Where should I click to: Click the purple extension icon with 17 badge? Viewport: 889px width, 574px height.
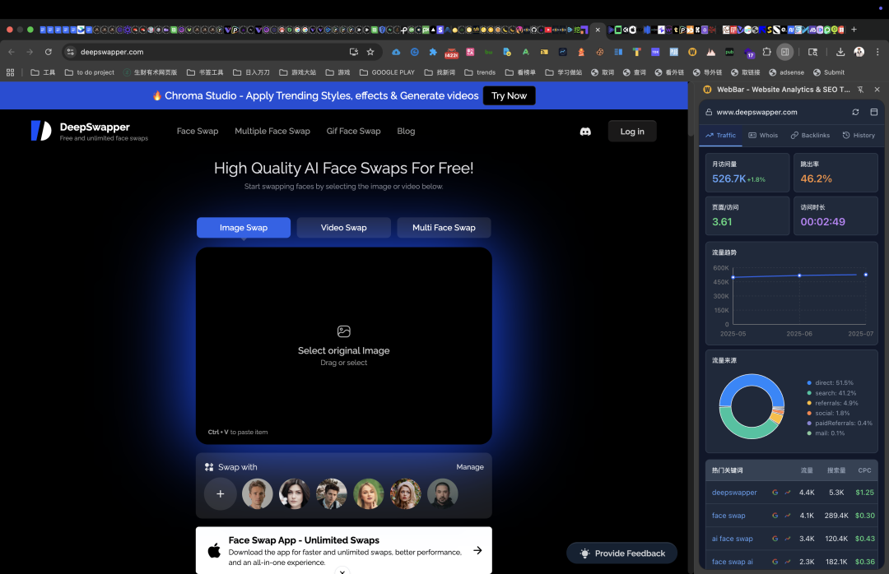point(748,53)
